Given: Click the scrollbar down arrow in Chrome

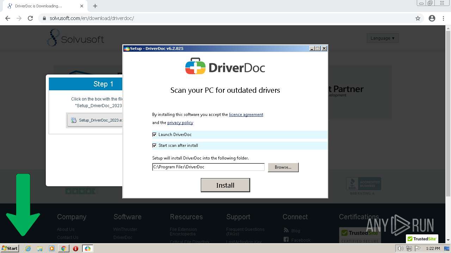Looking at the screenshot, I should click(x=448, y=240).
